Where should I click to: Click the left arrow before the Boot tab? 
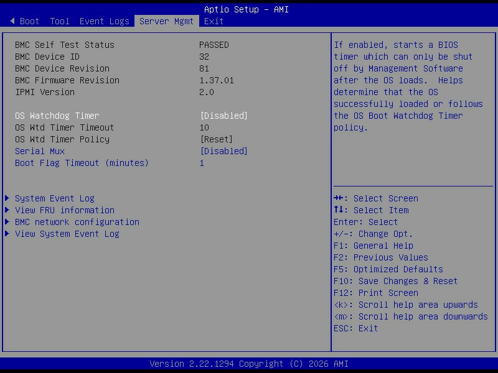[12, 21]
